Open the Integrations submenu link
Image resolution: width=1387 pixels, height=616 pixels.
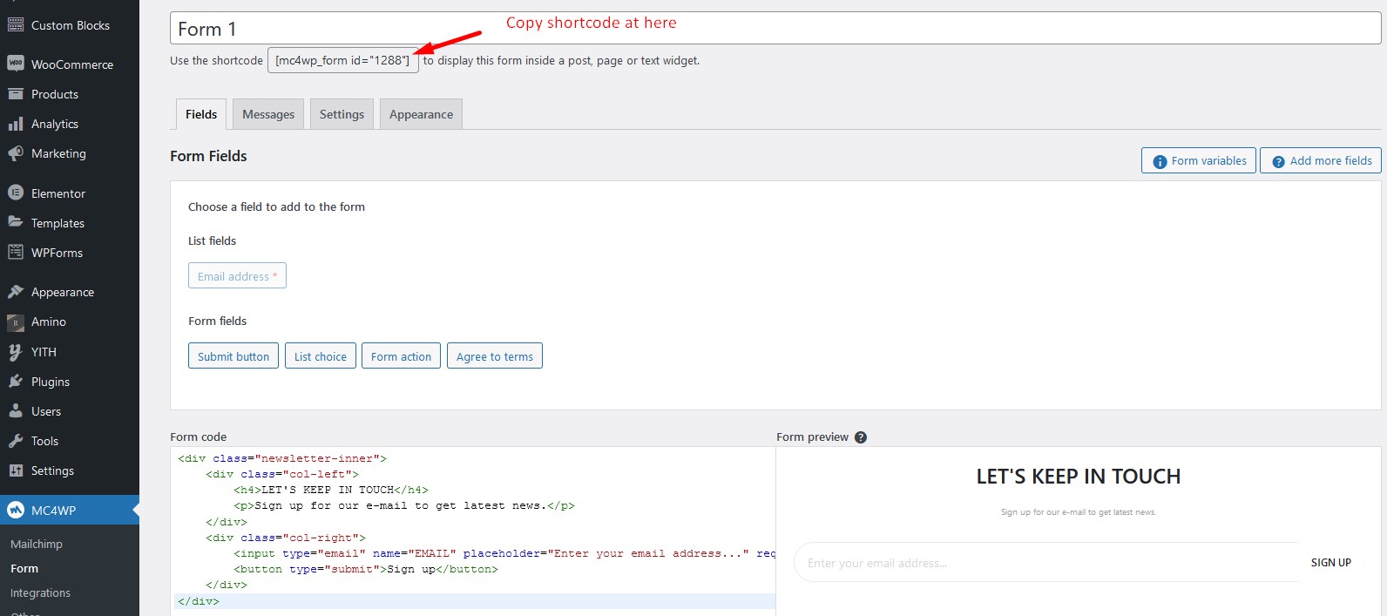coord(40,592)
